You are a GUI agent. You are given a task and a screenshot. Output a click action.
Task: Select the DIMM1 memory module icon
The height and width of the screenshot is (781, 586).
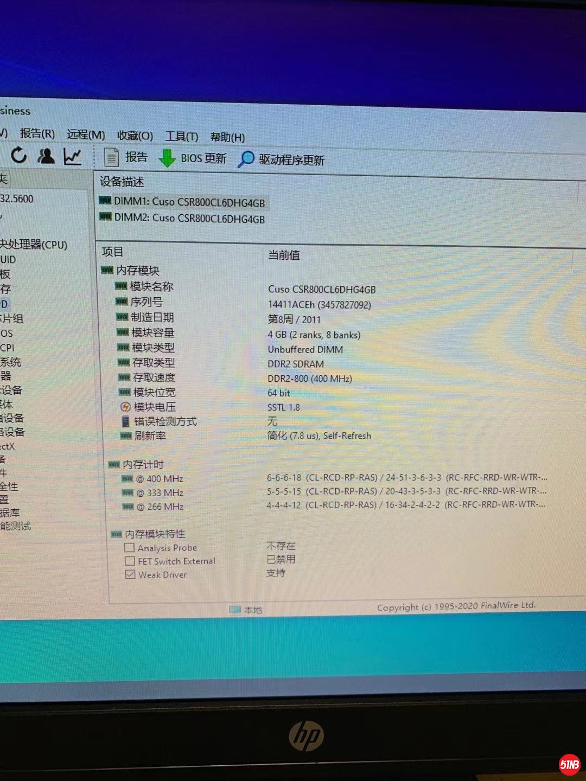click(105, 201)
